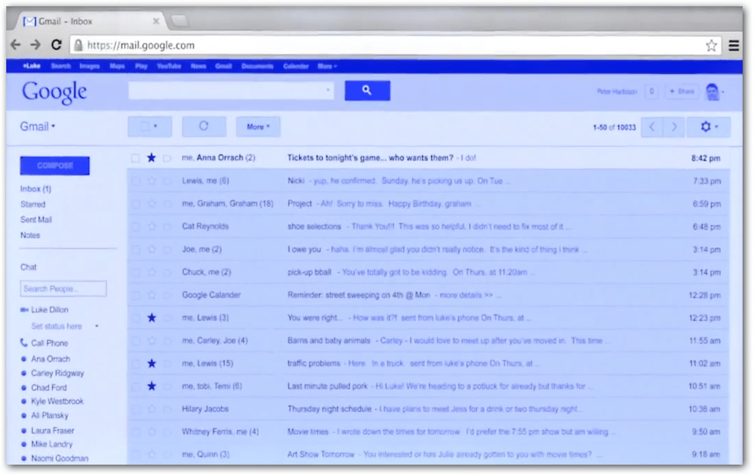Go to the next page of emails

pyautogui.click(x=674, y=126)
